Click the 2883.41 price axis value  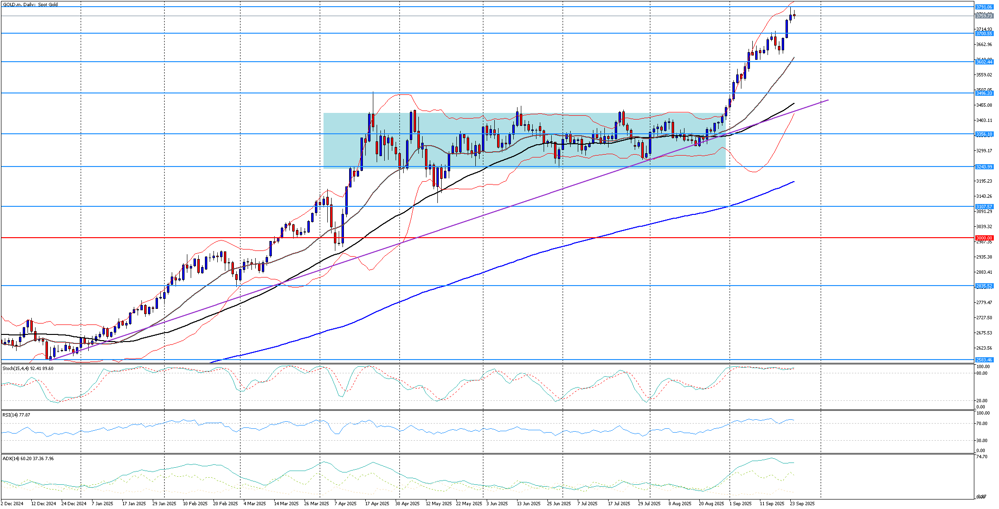[x=984, y=272]
